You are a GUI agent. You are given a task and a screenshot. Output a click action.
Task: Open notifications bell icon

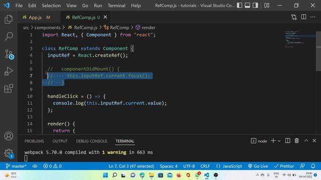(x=313, y=166)
